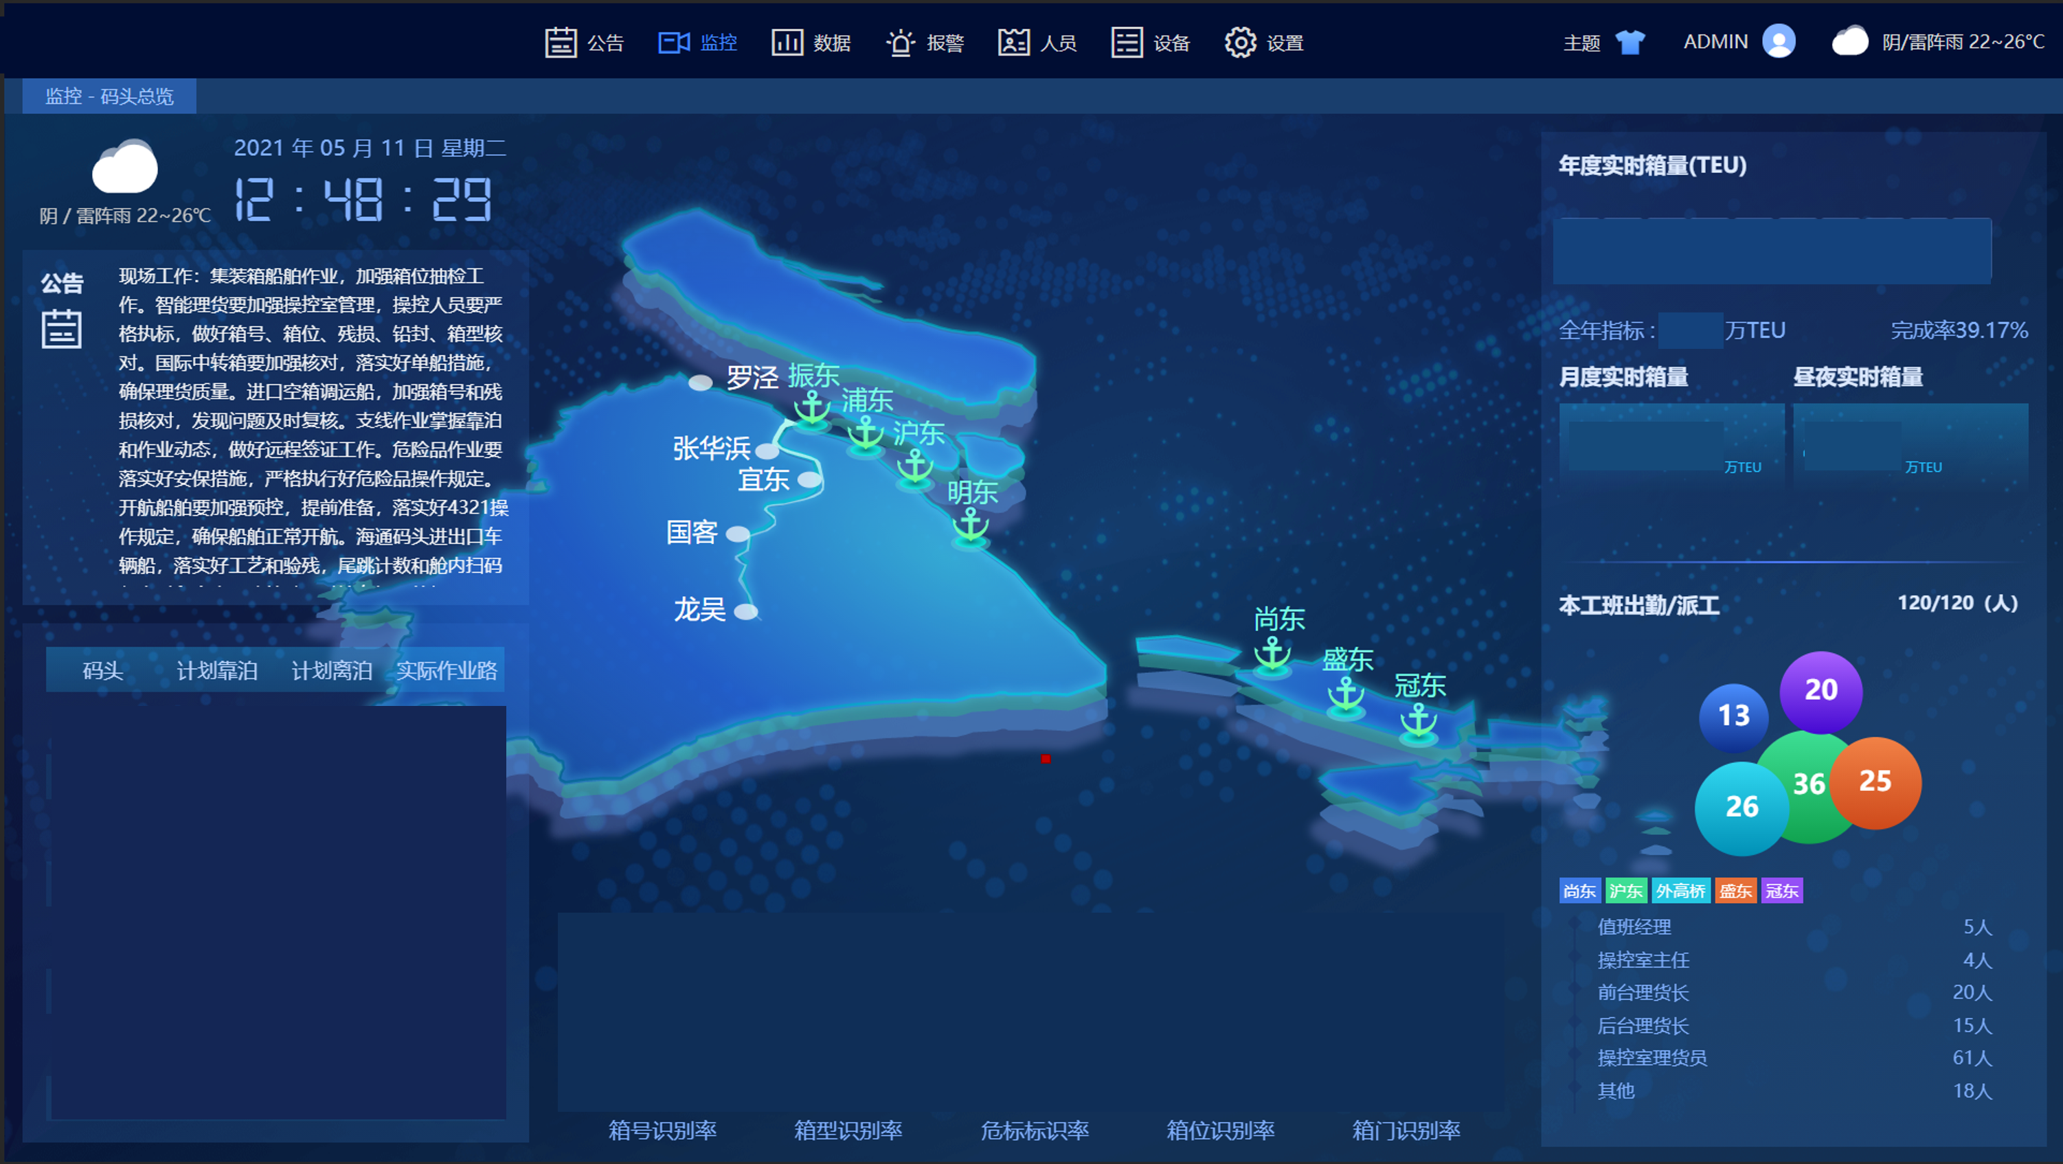Click the 设备 equipment list icon
The width and height of the screenshot is (2063, 1164).
[1127, 43]
